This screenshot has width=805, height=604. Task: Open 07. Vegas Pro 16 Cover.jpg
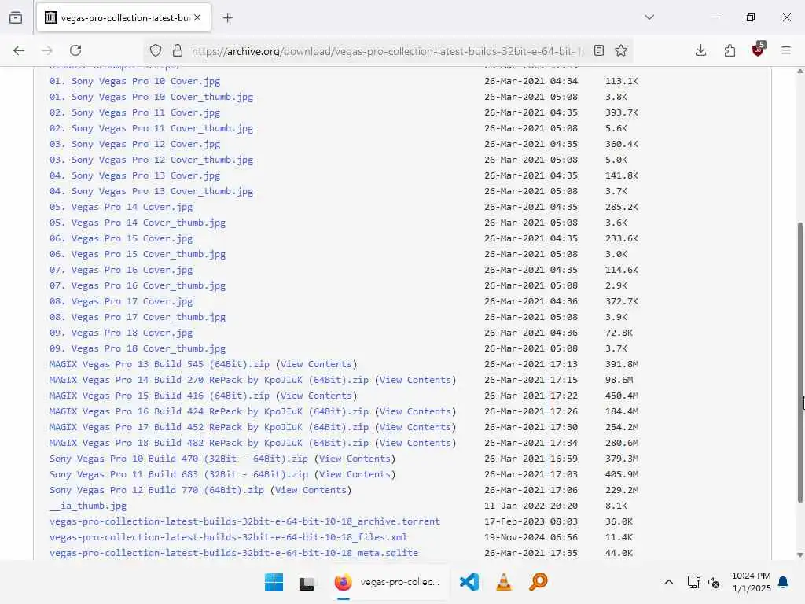120,270
